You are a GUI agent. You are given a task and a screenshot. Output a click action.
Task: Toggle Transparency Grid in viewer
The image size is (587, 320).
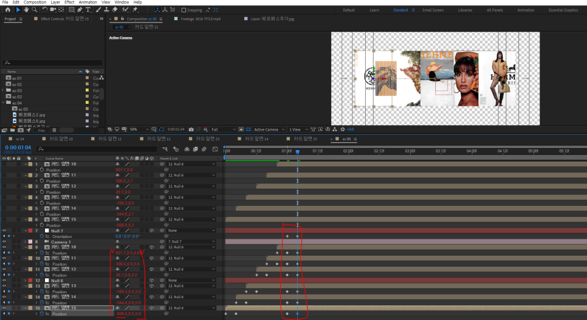pos(248,129)
